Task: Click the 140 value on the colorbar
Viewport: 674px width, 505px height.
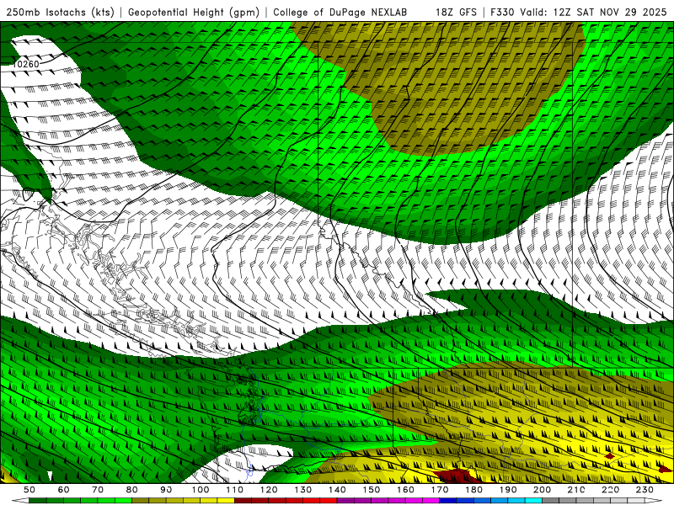Action: tap(337, 490)
